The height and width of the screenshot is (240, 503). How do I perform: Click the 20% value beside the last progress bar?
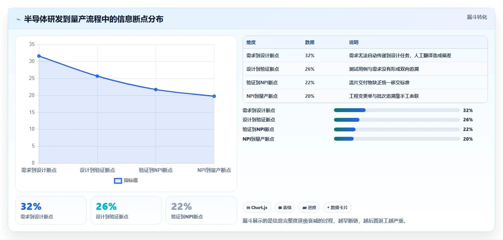click(468, 139)
